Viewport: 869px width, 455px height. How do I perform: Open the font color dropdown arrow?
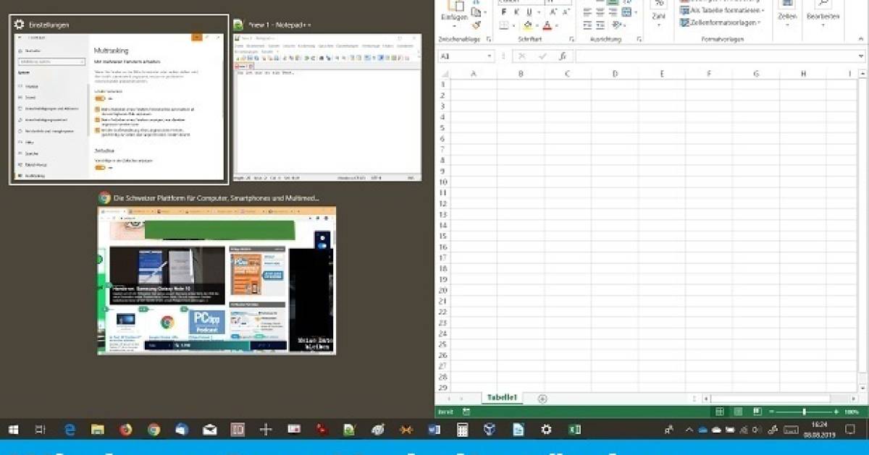click(x=557, y=25)
